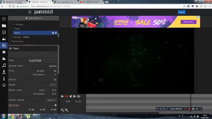
Task: Select the 3D objects cube icon
Action: (x=4, y=46)
